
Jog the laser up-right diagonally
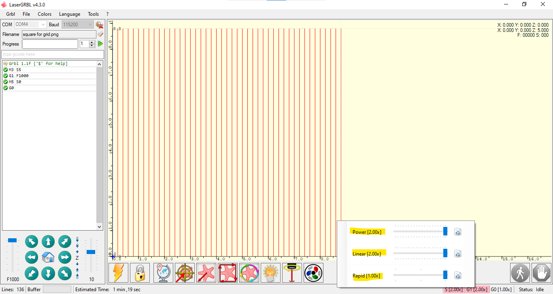click(x=65, y=241)
